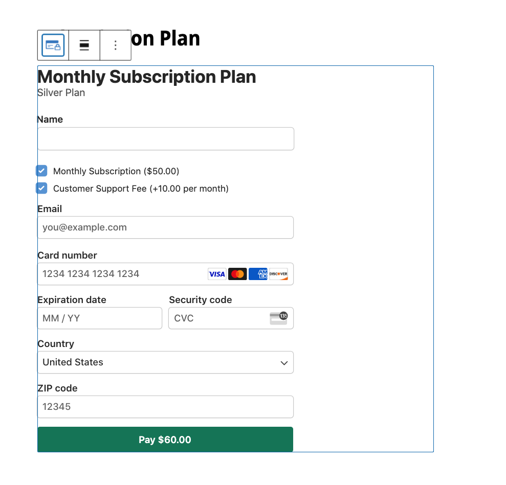Open the block alignment option
Viewport: 506px width, 485px height.
point(84,45)
